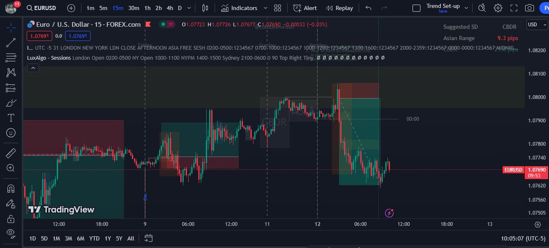Open the Indicators dialog

pyautogui.click(x=239, y=8)
